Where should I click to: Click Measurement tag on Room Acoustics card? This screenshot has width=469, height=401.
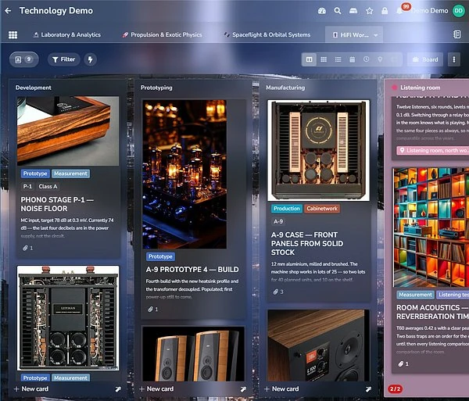click(x=416, y=295)
